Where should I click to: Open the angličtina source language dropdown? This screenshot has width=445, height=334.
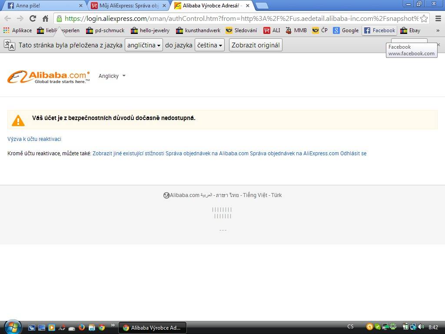pyautogui.click(x=144, y=45)
